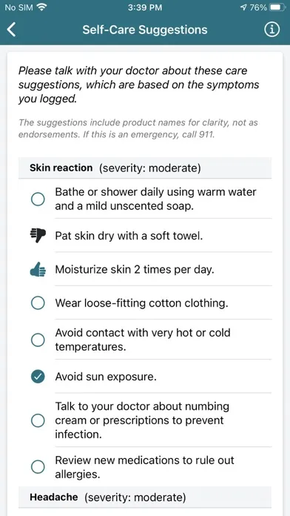Tap the Skin reaction section header
Screen dimensions: 290x516
[145, 168]
